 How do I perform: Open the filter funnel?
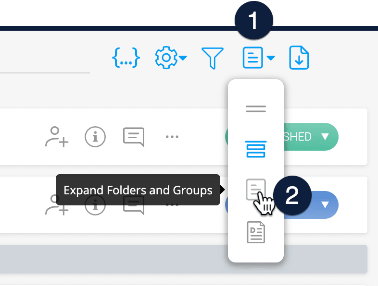pos(213,58)
